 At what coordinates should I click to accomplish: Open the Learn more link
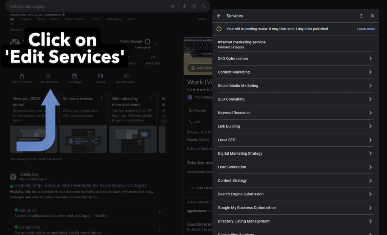[x=366, y=29]
